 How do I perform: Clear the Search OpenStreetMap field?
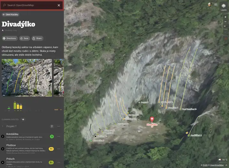pyautogui.click(x=59, y=5)
